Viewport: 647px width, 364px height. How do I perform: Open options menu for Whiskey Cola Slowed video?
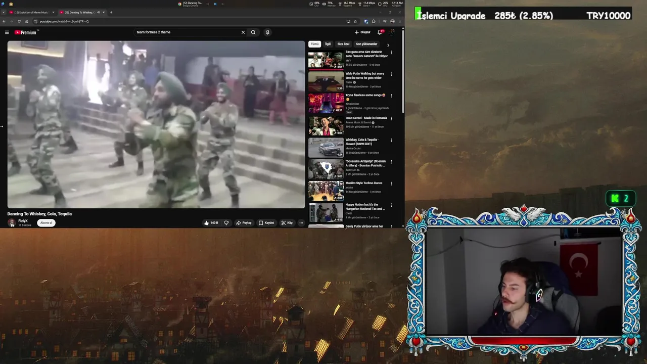[391, 140]
